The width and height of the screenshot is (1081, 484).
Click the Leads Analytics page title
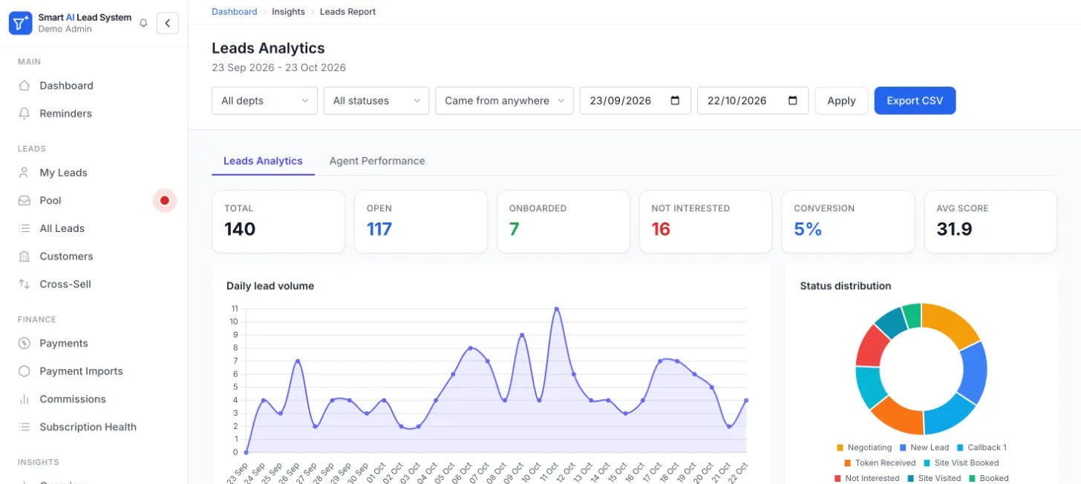pyautogui.click(x=269, y=48)
